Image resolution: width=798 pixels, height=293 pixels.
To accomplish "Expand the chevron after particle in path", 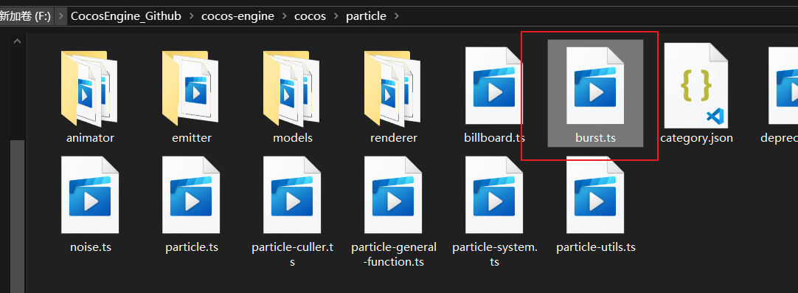I will pyautogui.click(x=397, y=16).
